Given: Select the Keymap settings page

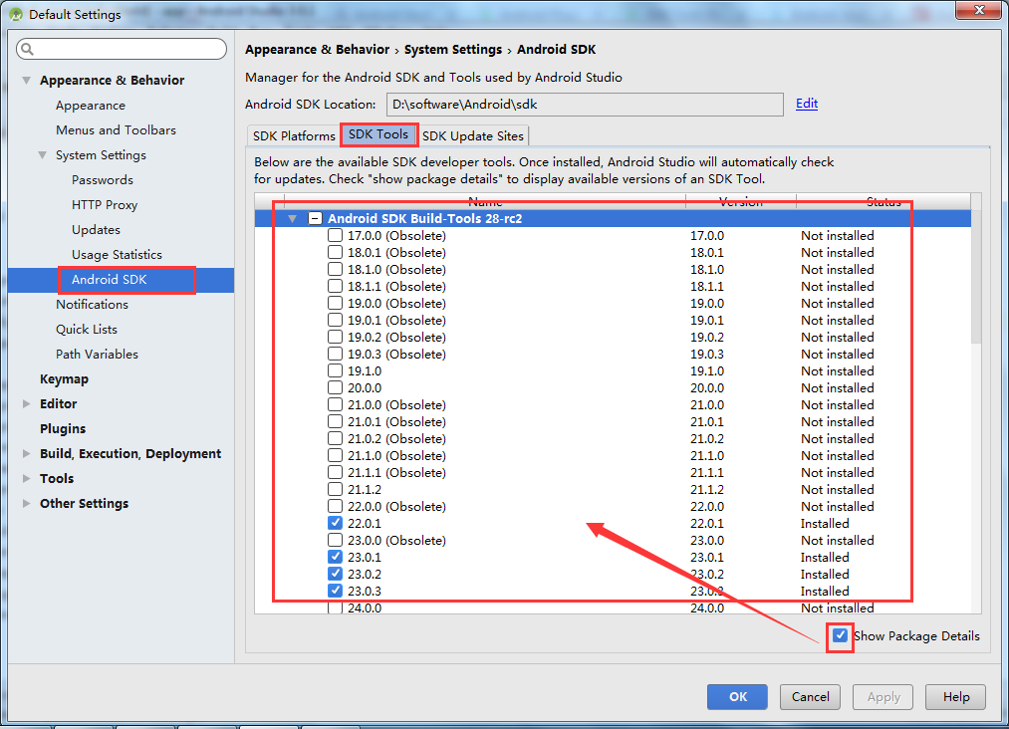Looking at the screenshot, I should click(x=64, y=379).
